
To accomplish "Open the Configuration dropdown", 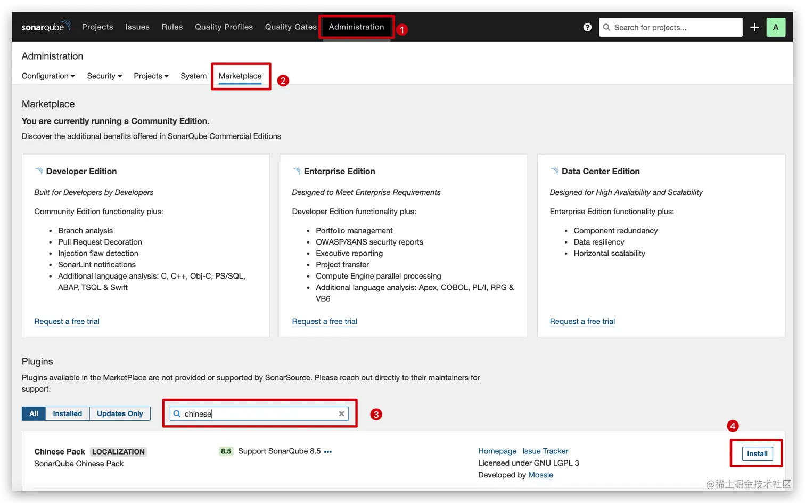I will click(x=48, y=76).
